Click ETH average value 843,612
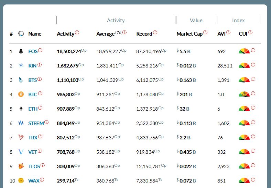 tap(105, 109)
